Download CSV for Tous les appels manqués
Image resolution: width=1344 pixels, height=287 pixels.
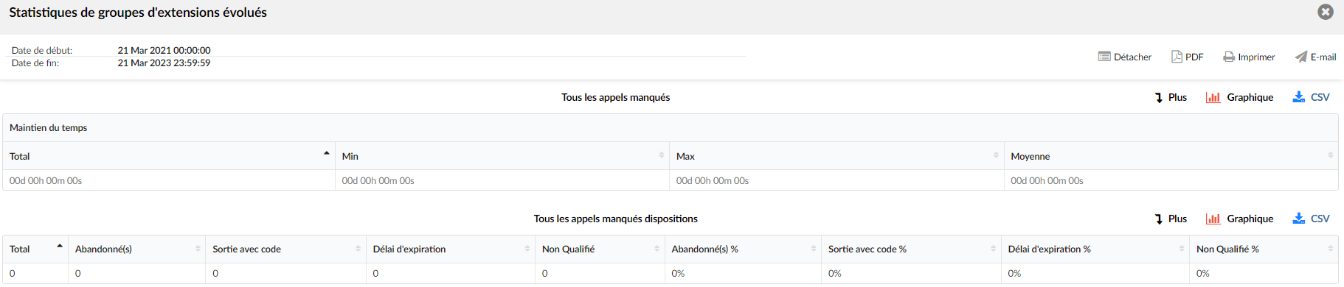1311,97
